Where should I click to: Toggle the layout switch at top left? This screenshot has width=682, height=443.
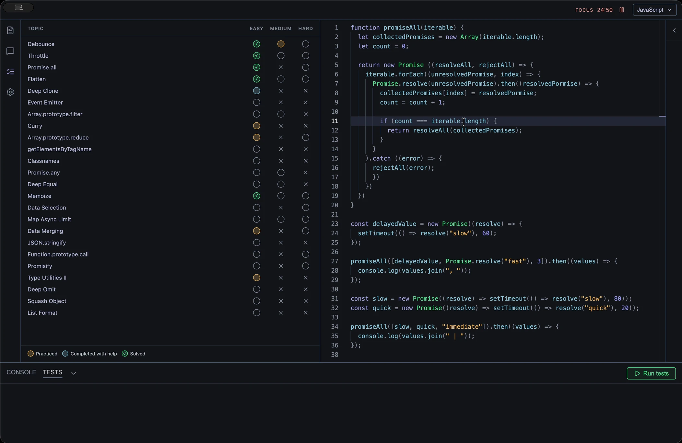tap(18, 7)
